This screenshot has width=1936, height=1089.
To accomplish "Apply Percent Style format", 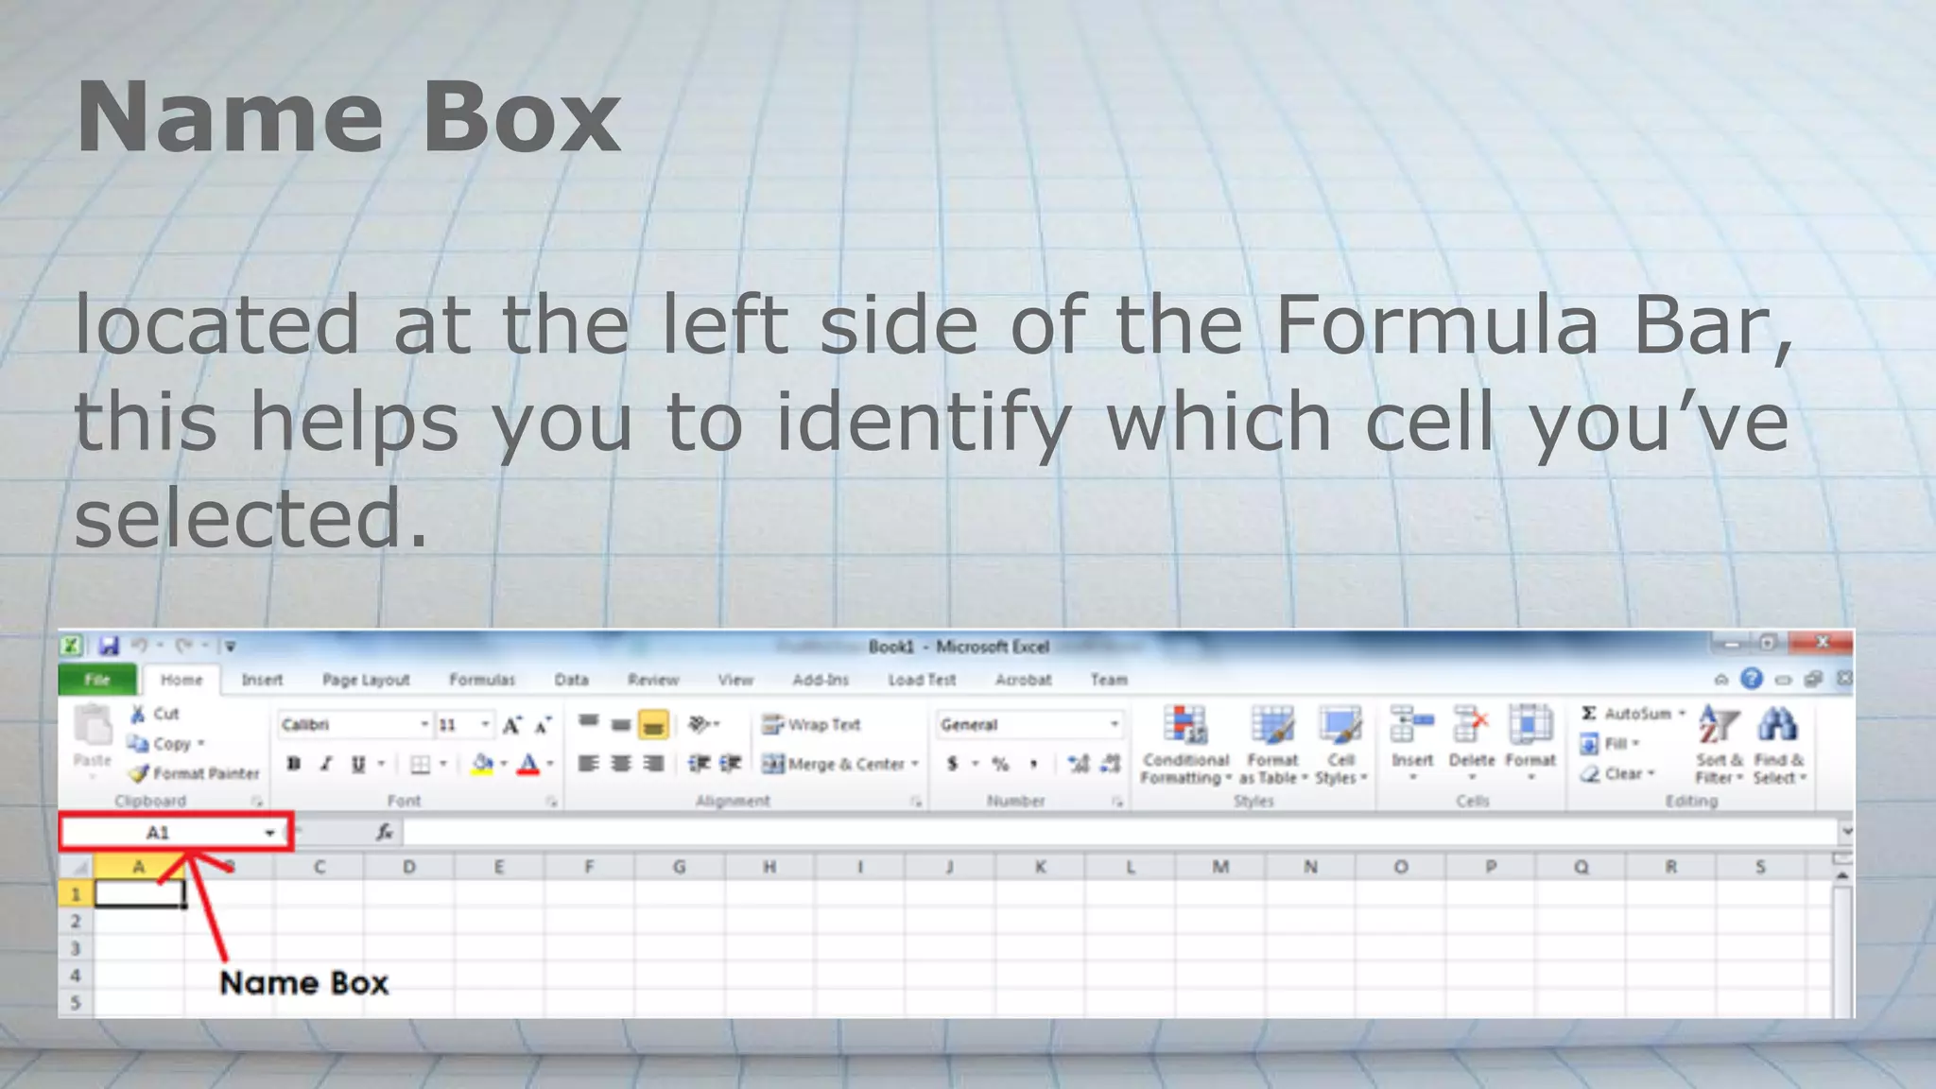I will click(x=1000, y=764).
